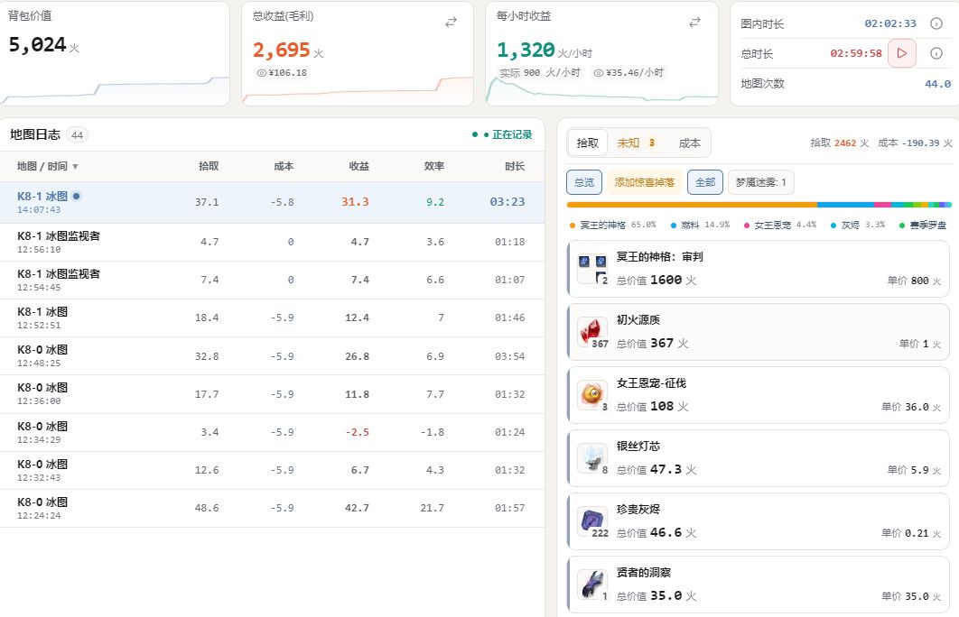
Task: Click the blue dot badge beside K8-1 冰图
Action: tap(76, 196)
